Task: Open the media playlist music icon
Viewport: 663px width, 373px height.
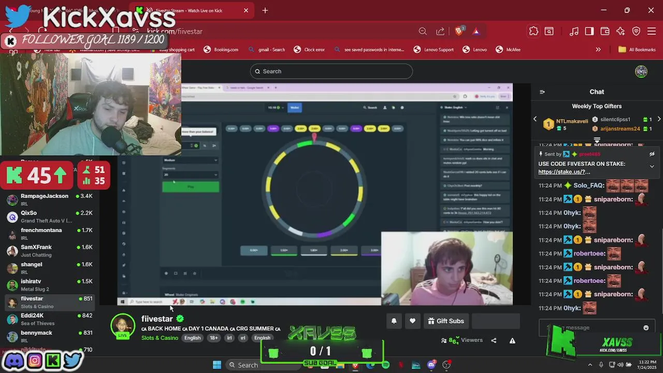Action: click(574, 32)
